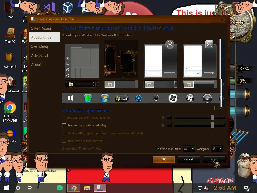Screen dimensions: 257x193
Task: Show hidden system tray icons
Action: tap(194, 188)
